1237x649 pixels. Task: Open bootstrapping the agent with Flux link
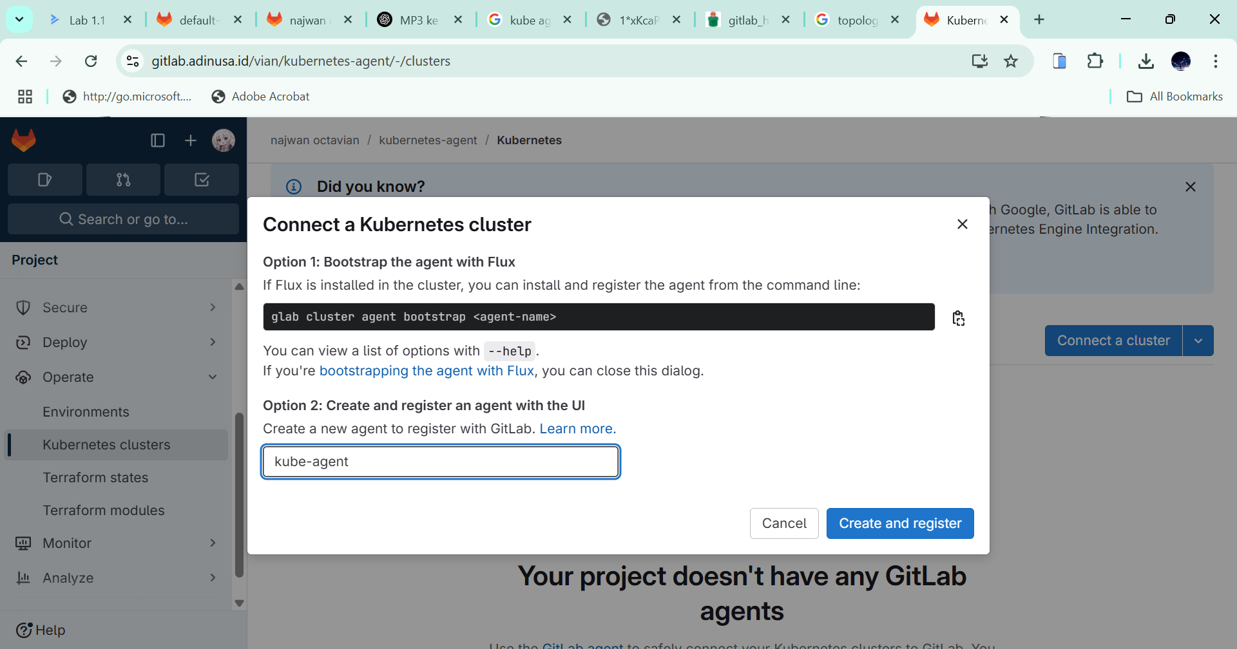(x=427, y=371)
